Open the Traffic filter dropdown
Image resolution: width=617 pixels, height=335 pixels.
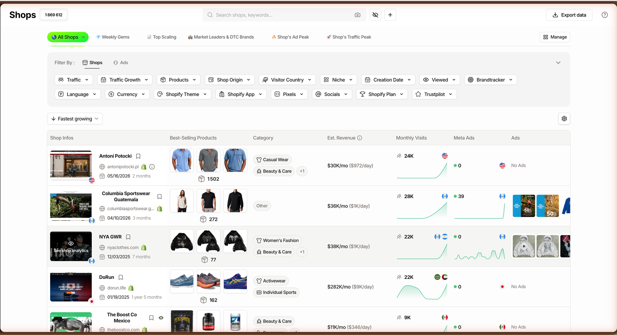coord(74,80)
